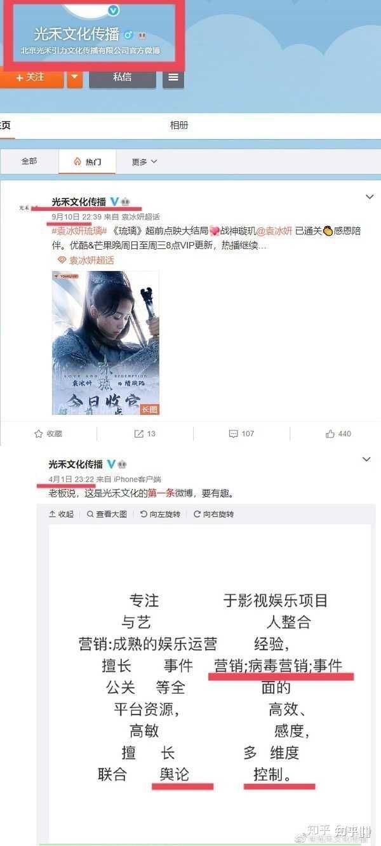Expand the chevron menu on first post
The height and width of the screenshot is (846, 381).
[x=369, y=198]
